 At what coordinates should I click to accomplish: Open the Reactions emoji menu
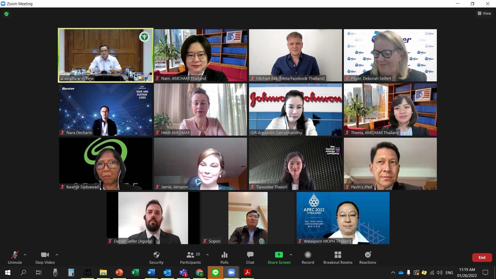(x=368, y=258)
